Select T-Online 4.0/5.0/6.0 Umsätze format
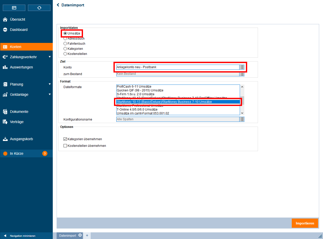 [178, 110]
